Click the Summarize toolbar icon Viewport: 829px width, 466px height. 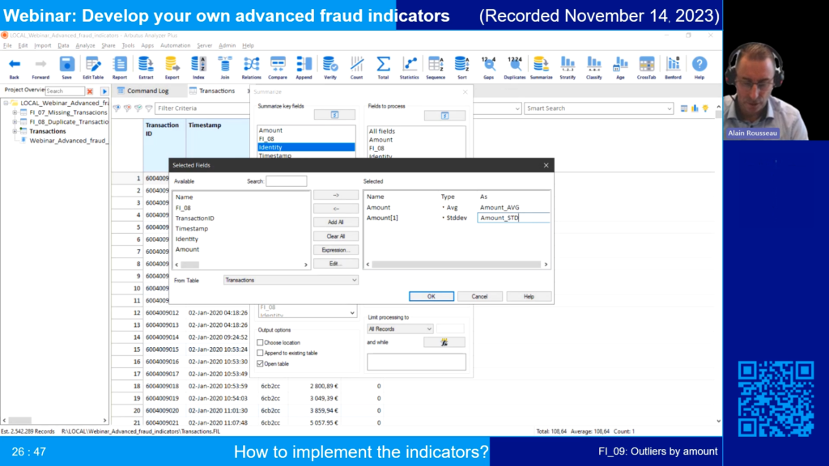(541, 68)
